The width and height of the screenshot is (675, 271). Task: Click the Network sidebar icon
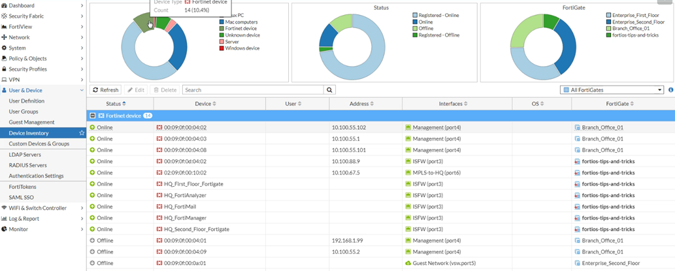[5, 37]
